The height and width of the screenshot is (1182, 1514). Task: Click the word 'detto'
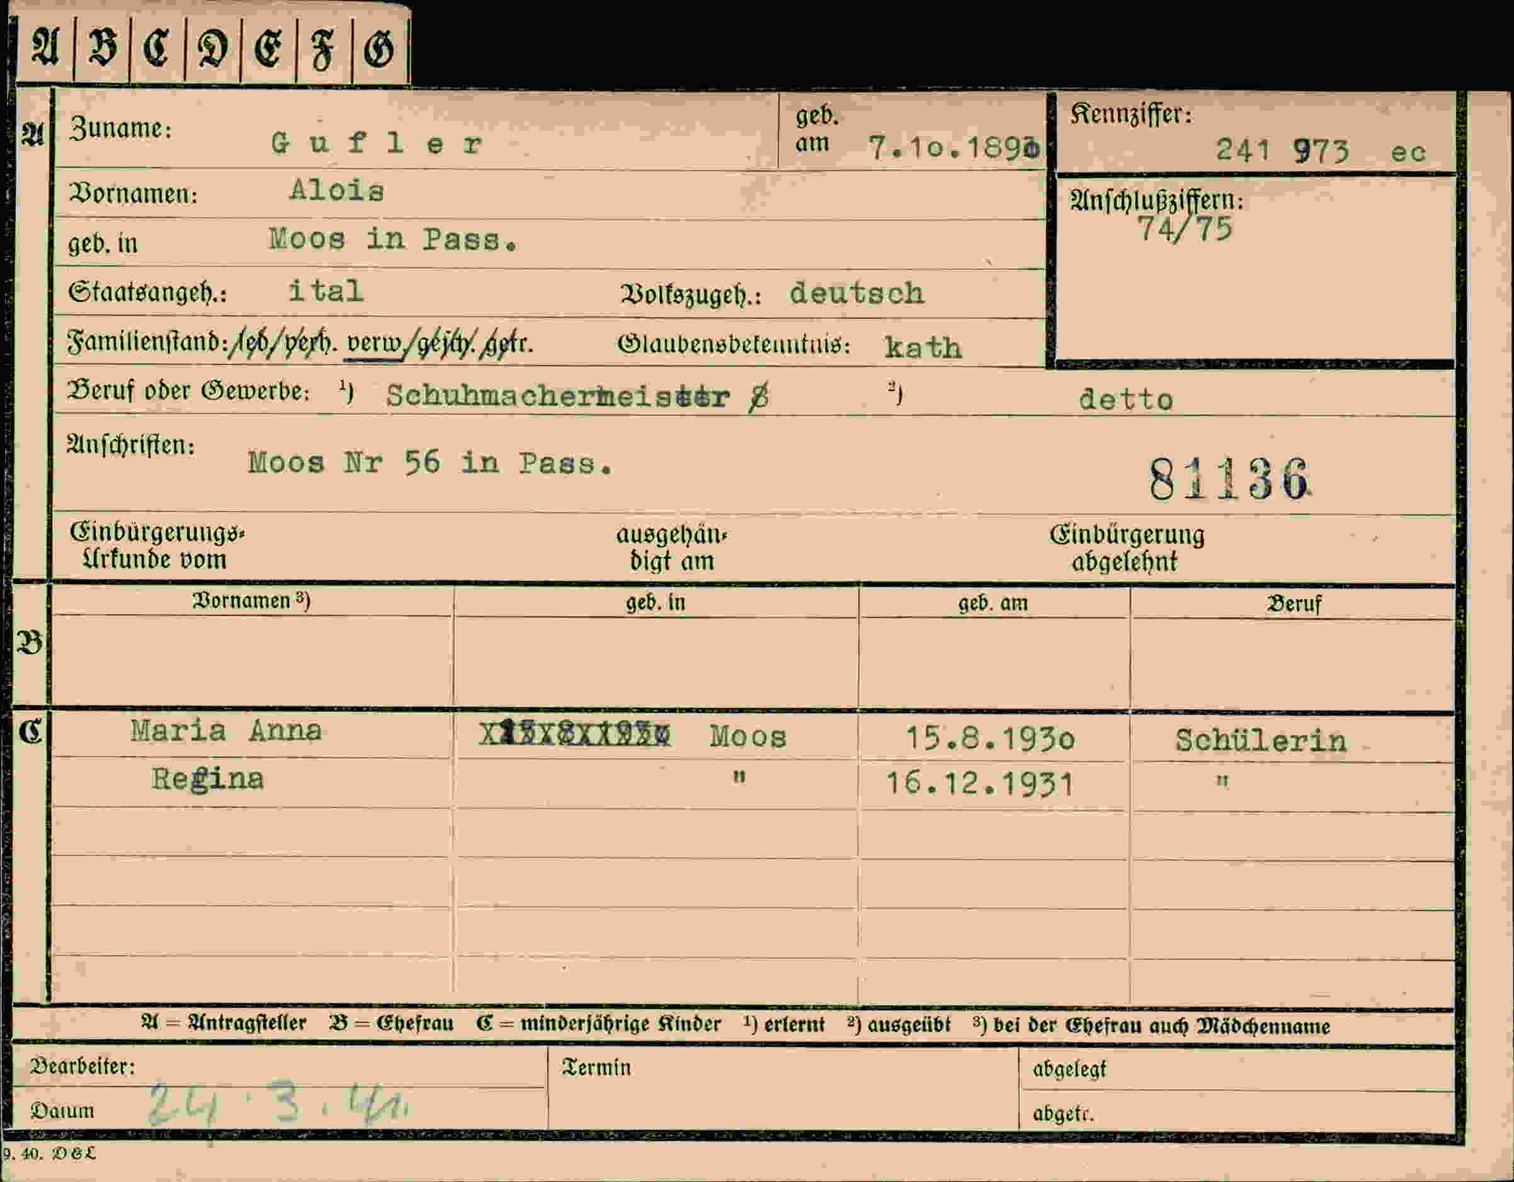pos(1126,399)
